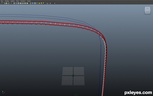The height and width of the screenshot is (96, 153).
Task: Toggle Shadows grey sphere icon
Action: [41, 3]
